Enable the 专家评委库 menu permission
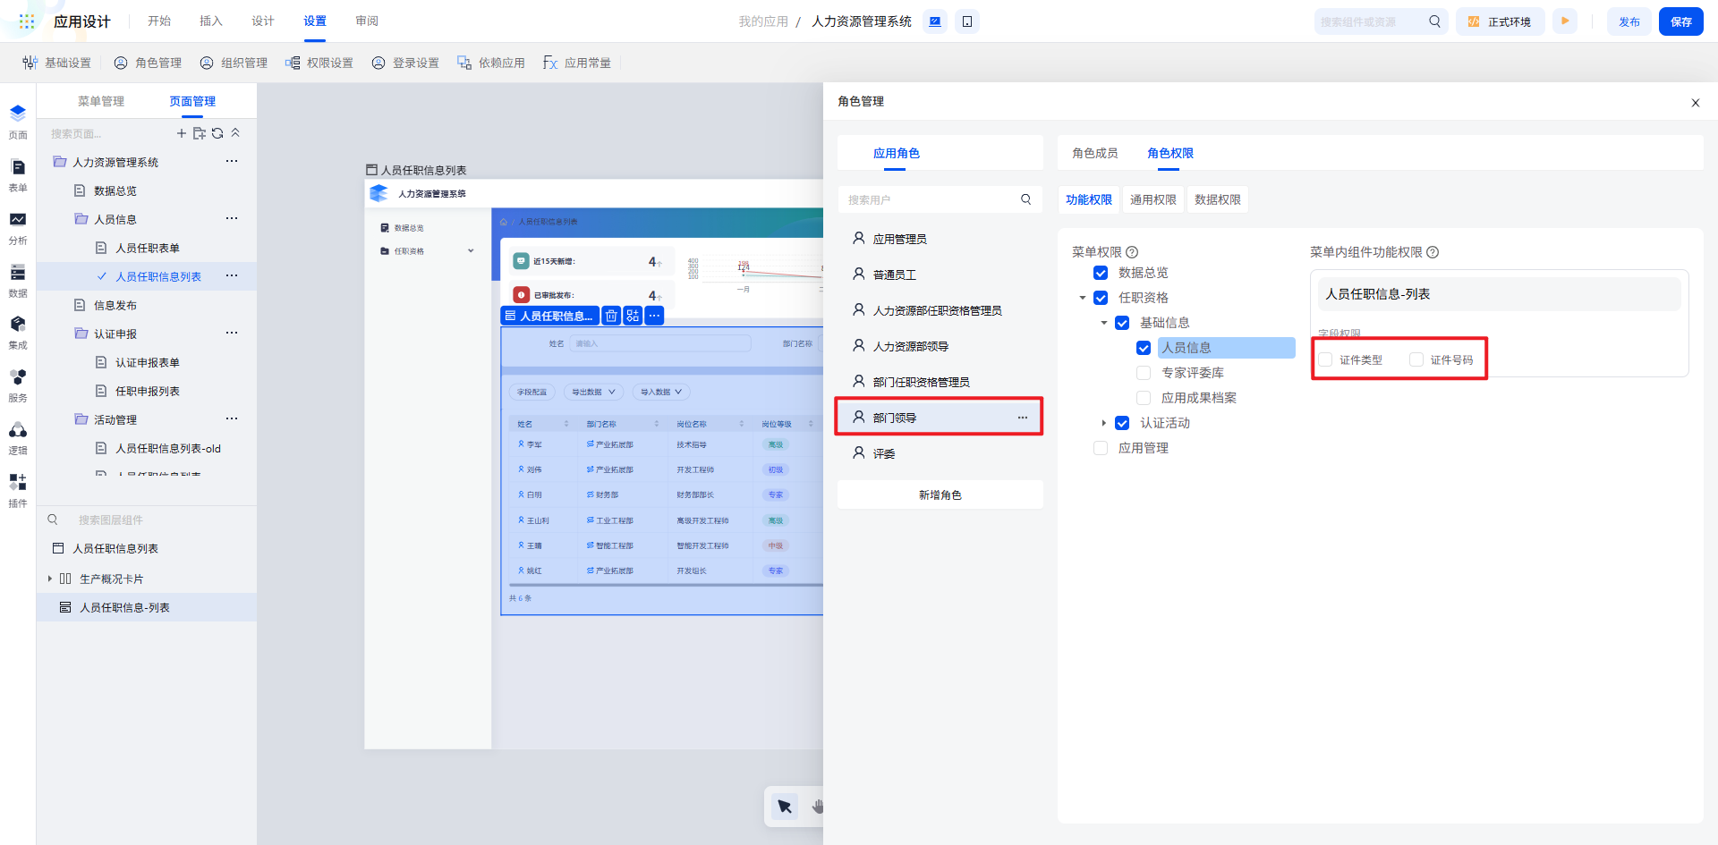1718x845 pixels. 1144,373
